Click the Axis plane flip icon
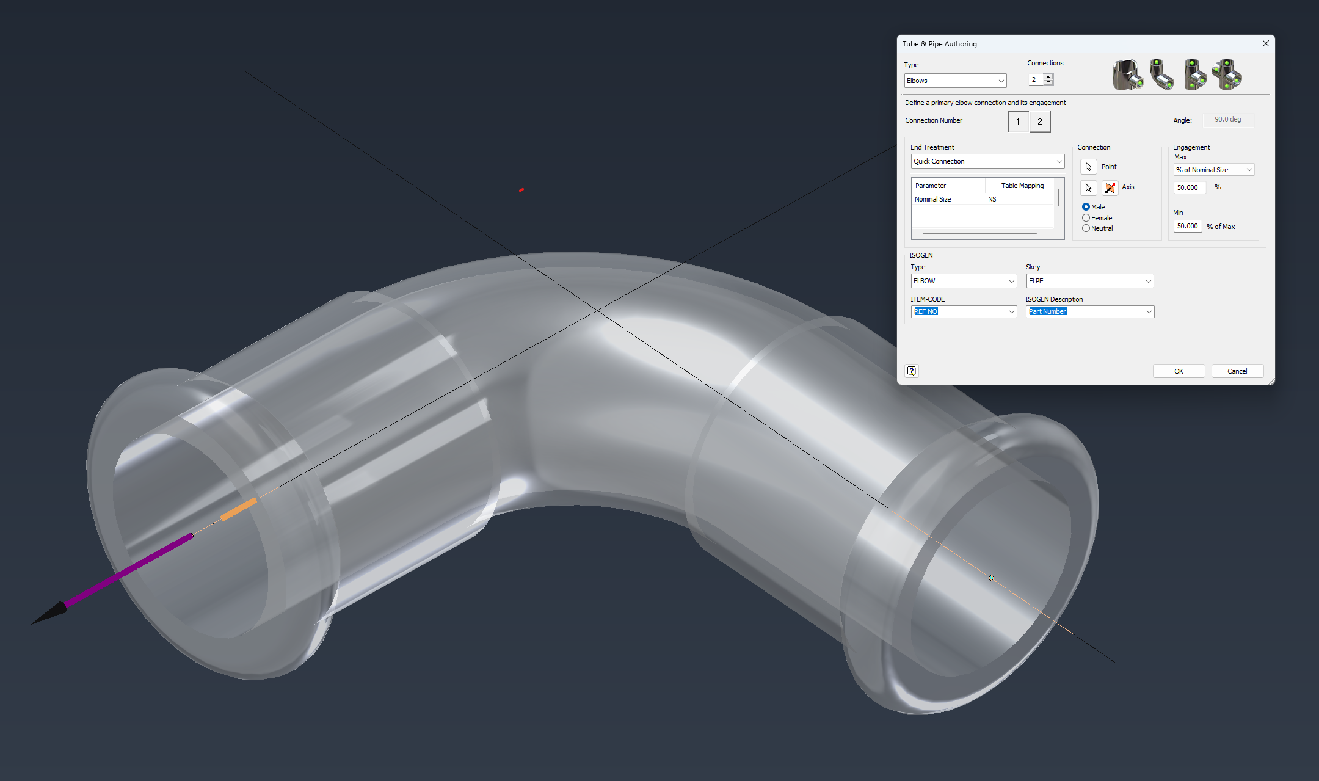Screen dimensions: 1319x781 pos(1110,187)
